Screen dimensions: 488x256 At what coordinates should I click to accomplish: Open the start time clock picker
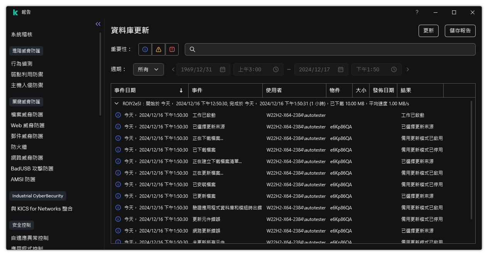click(x=275, y=69)
